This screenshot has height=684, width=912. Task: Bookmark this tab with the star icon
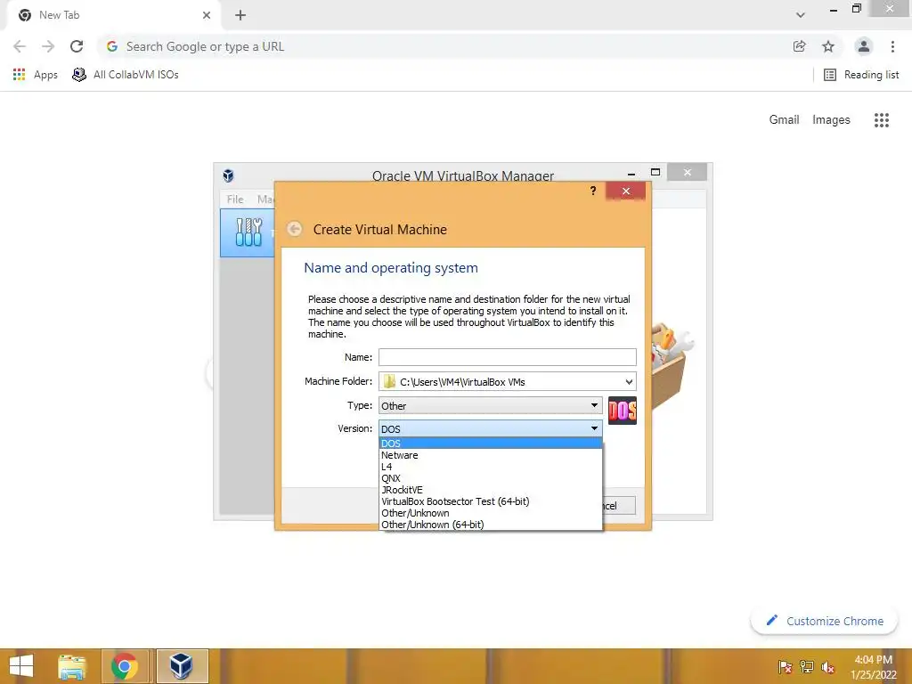[x=828, y=46]
